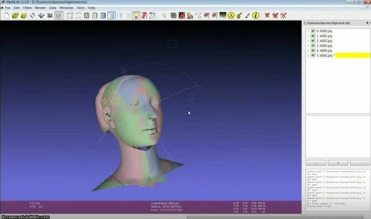This screenshot has width=371, height=219.
Task: Toggle the Show Layer Dialog icon
Action: click(58, 15)
